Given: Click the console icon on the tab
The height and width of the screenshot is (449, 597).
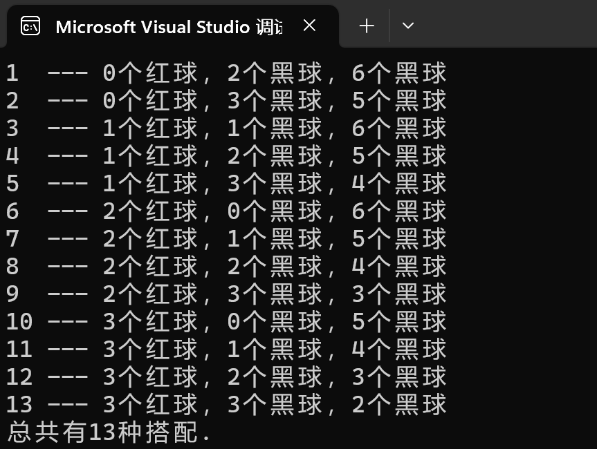Looking at the screenshot, I should 30,26.
